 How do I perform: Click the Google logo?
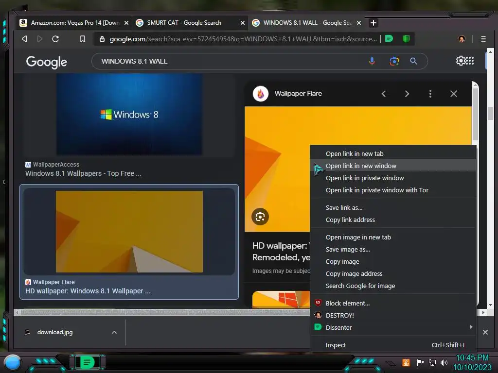pos(46,62)
